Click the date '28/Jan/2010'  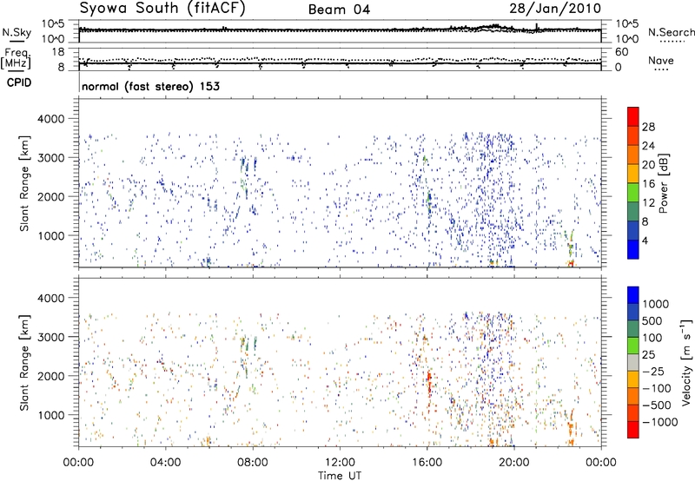click(x=555, y=8)
